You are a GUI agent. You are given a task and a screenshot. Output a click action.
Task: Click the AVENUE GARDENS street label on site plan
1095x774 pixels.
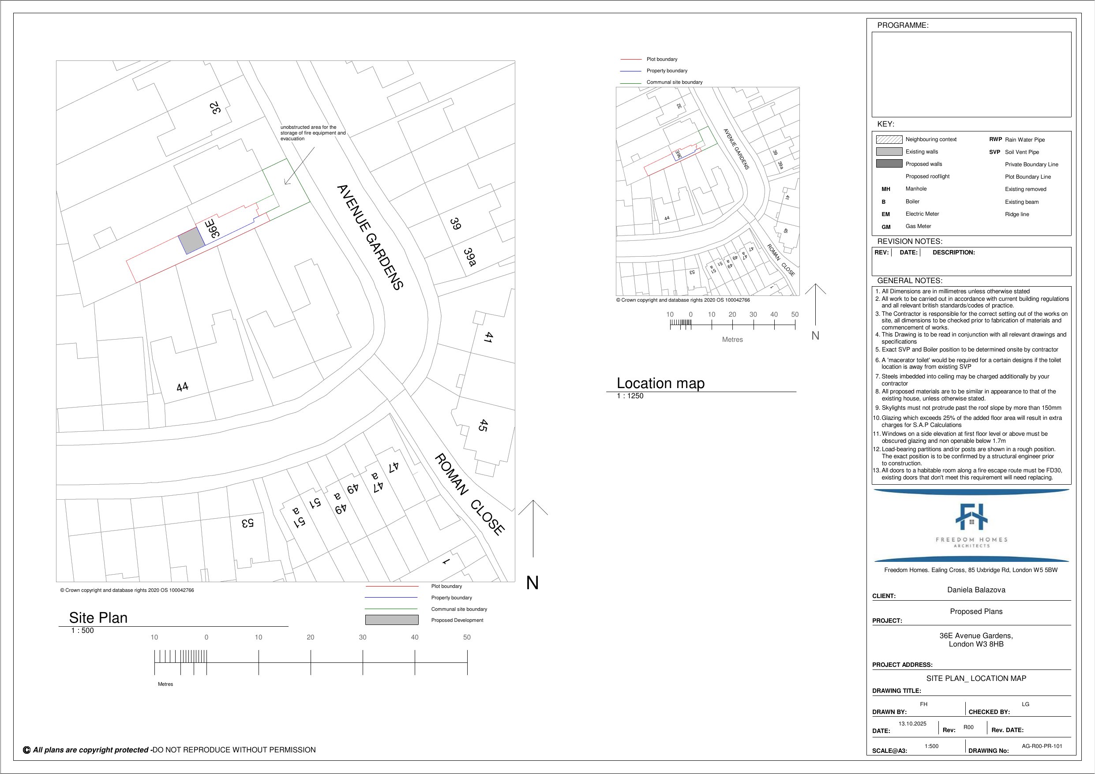(x=370, y=237)
